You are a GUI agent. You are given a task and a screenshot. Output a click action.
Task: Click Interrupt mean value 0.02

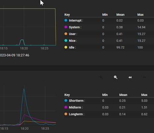119,21
